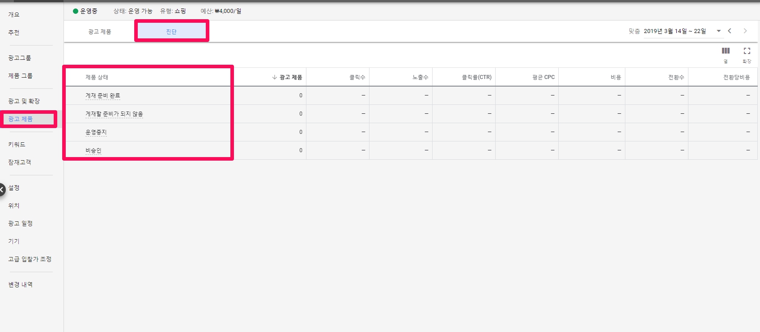Open the column settings icon
The width and height of the screenshot is (760, 332).
pyautogui.click(x=726, y=51)
